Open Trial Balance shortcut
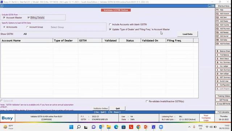The height and width of the screenshot is (131, 232). (x=223, y=55)
